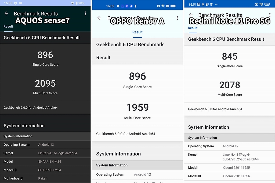Click Geekbench 6.0.0 version text on Redmi screen
This screenshot has width=275, height=183.
215,109
